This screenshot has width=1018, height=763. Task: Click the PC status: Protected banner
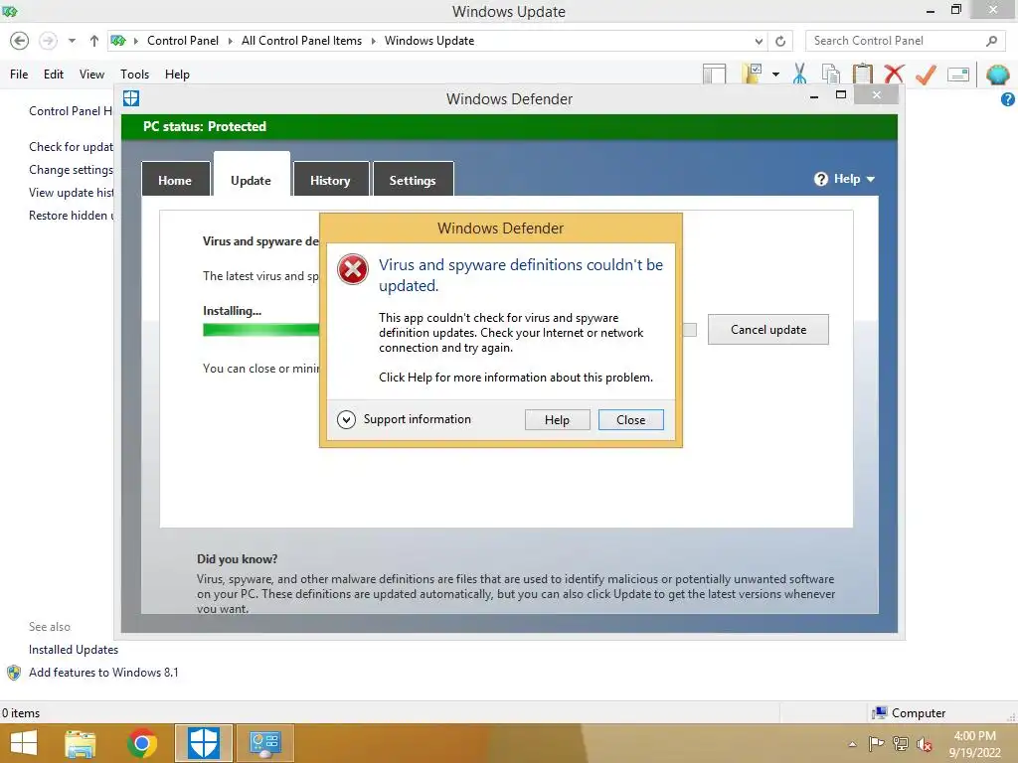510,126
